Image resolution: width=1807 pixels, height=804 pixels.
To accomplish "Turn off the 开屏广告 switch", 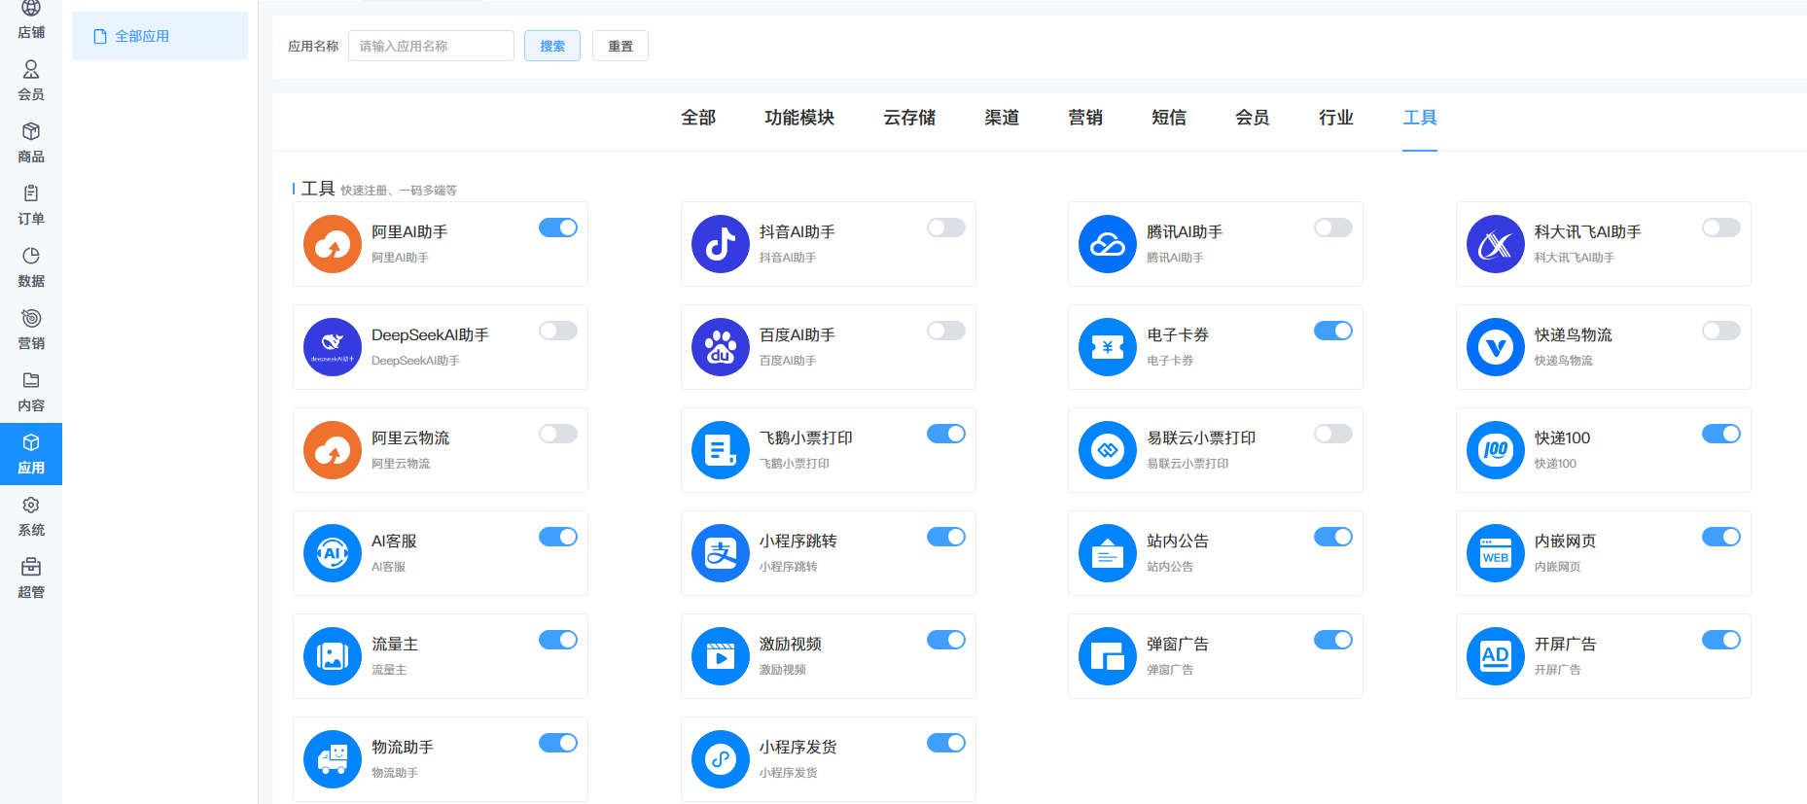I will pyautogui.click(x=1721, y=640).
